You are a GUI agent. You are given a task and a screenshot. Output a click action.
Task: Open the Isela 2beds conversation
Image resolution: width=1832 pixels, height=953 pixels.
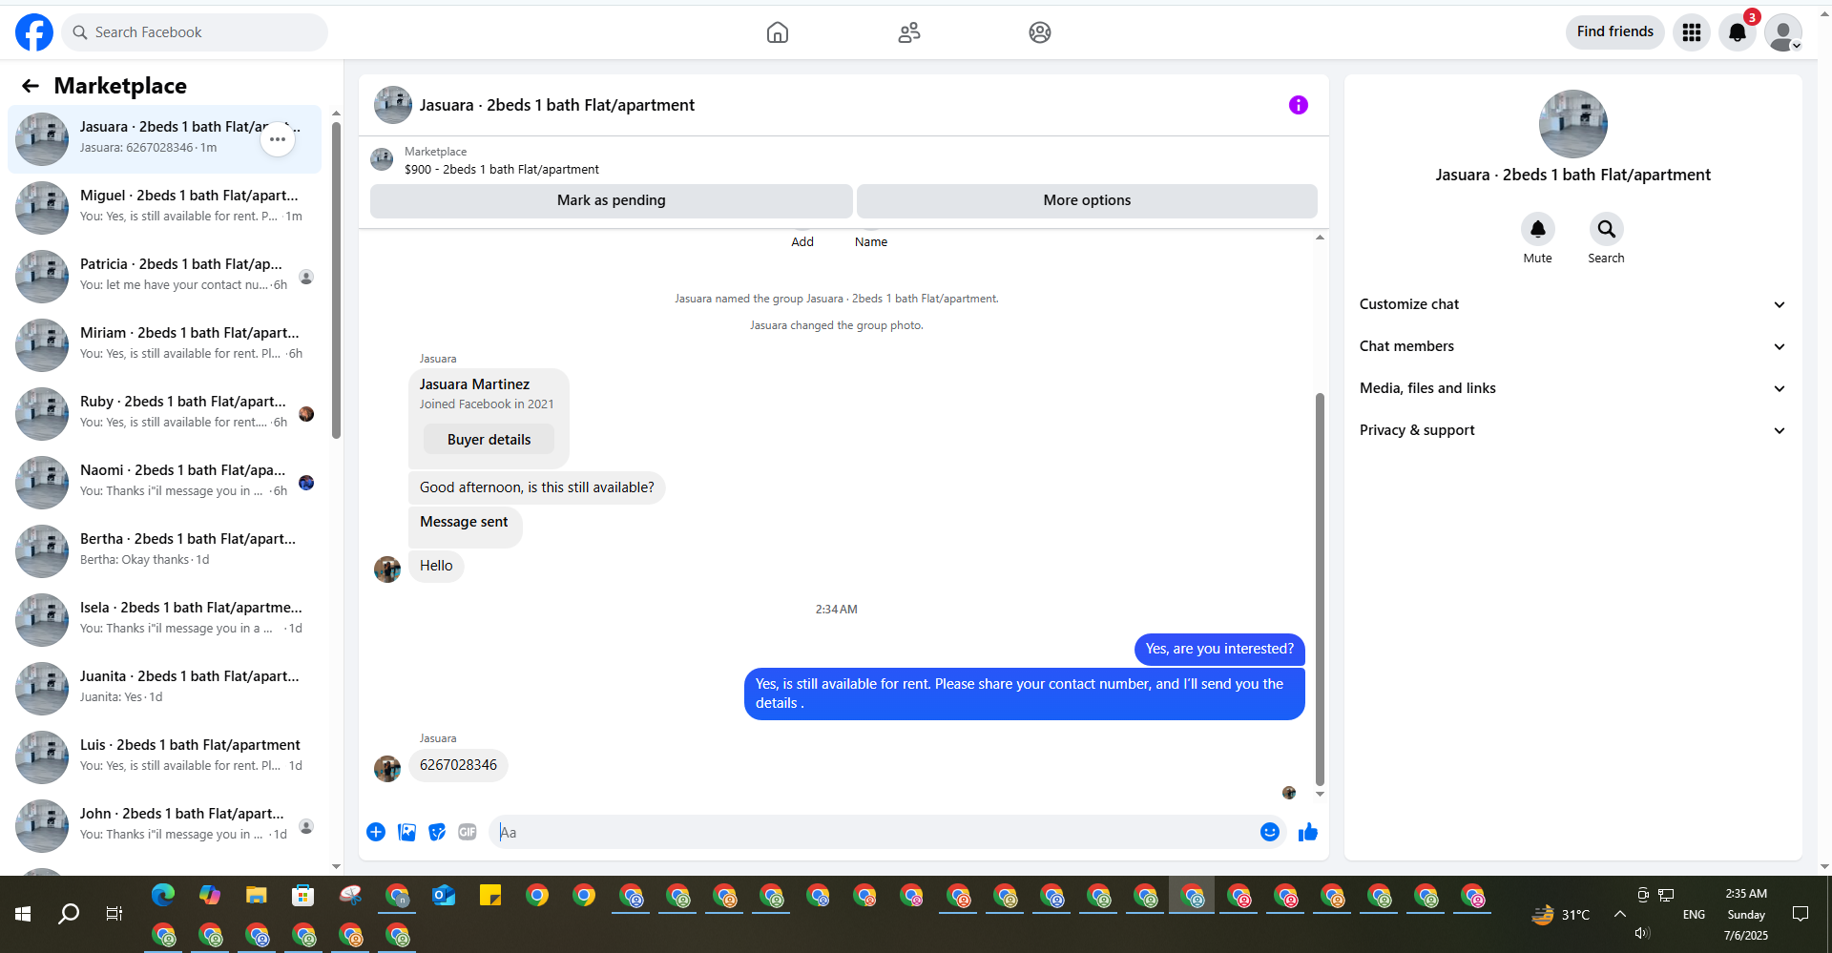tap(164, 619)
